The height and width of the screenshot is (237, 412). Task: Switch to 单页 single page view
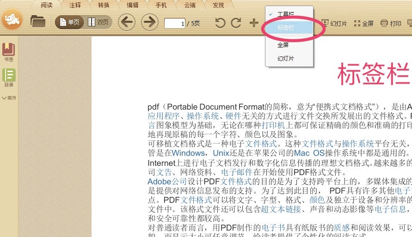pos(69,22)
